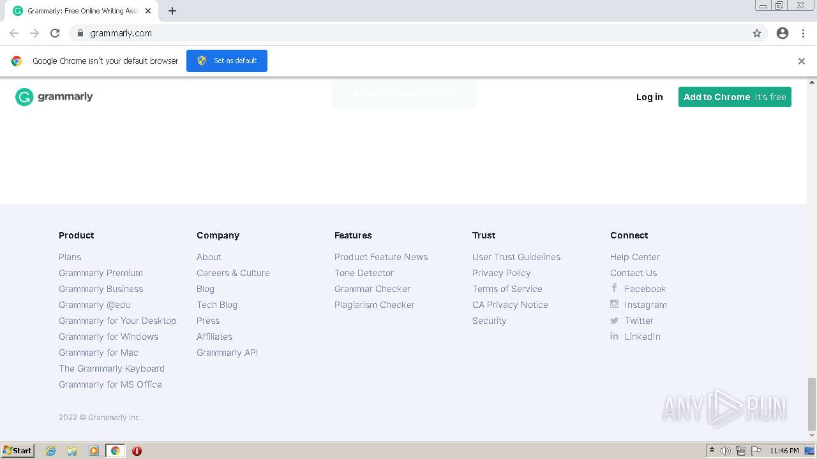Open the Twitter bird icon in Connect
The image size is (817, 459).
[614, 321]
